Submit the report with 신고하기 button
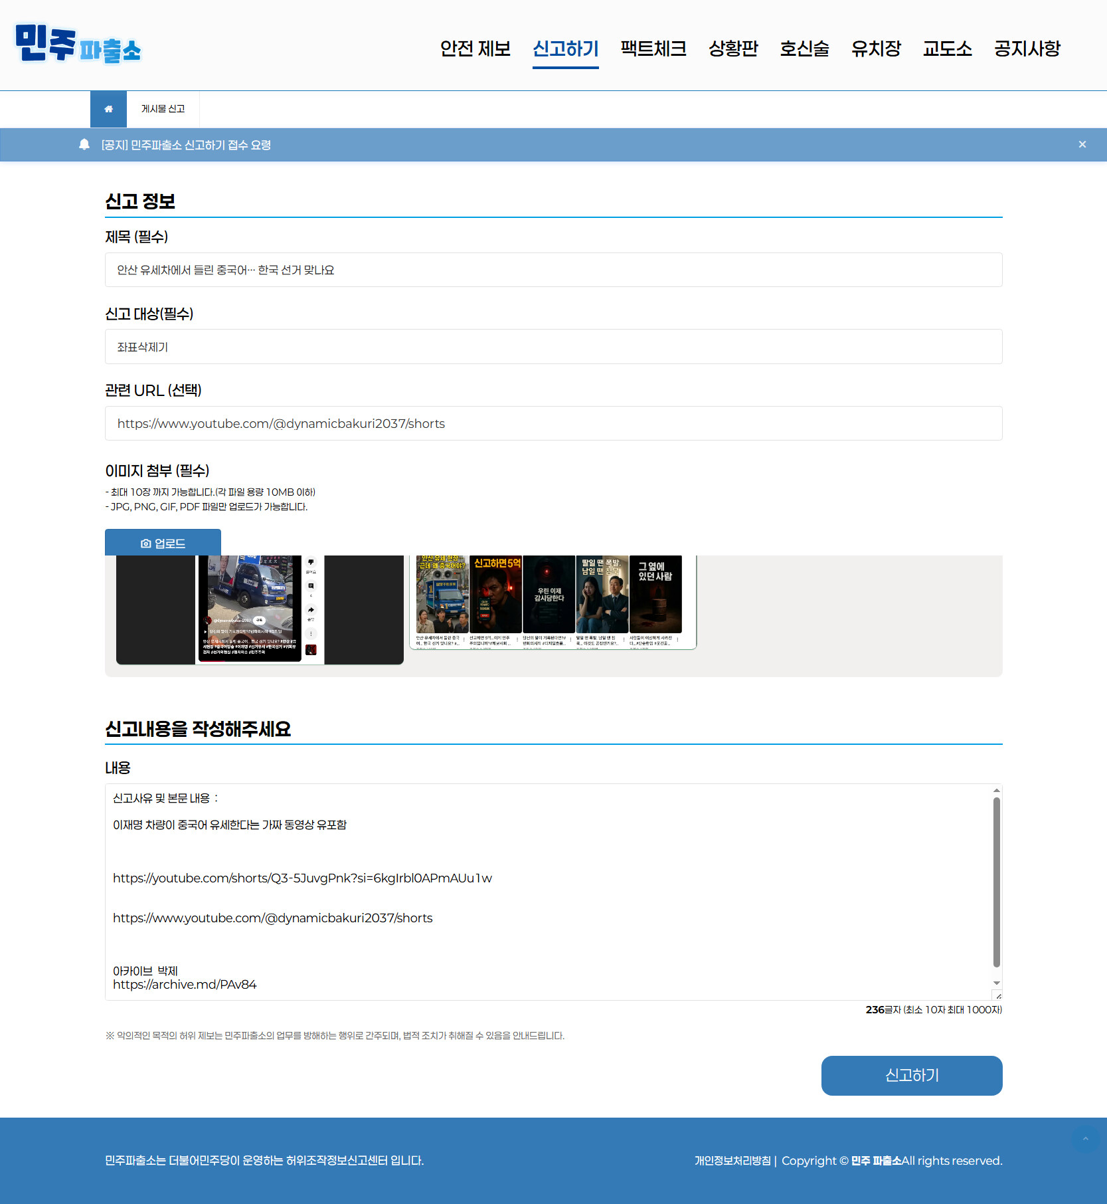This screenshot has width=1107, height=1204. 912,1076
